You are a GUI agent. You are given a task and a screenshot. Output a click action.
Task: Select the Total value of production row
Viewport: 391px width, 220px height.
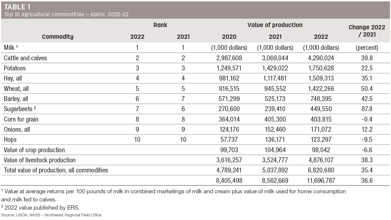pyautogui.click(x=195, y=170)
